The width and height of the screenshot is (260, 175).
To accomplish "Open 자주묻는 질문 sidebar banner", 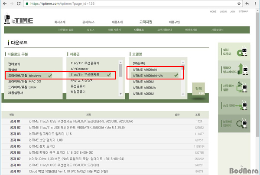I will pos(234,88).
